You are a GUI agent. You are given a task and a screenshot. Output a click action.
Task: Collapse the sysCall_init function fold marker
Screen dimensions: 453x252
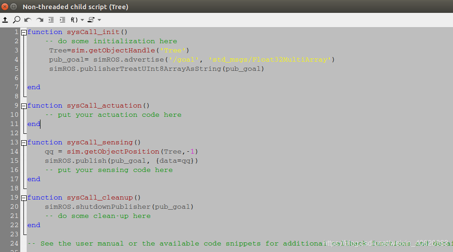click(24, 32)
